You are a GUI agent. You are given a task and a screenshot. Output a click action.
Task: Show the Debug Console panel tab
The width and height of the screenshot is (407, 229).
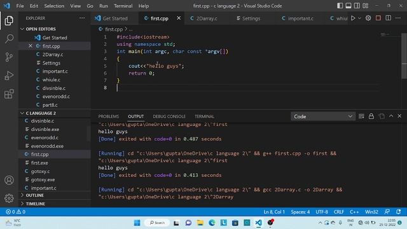pos(169,116)
